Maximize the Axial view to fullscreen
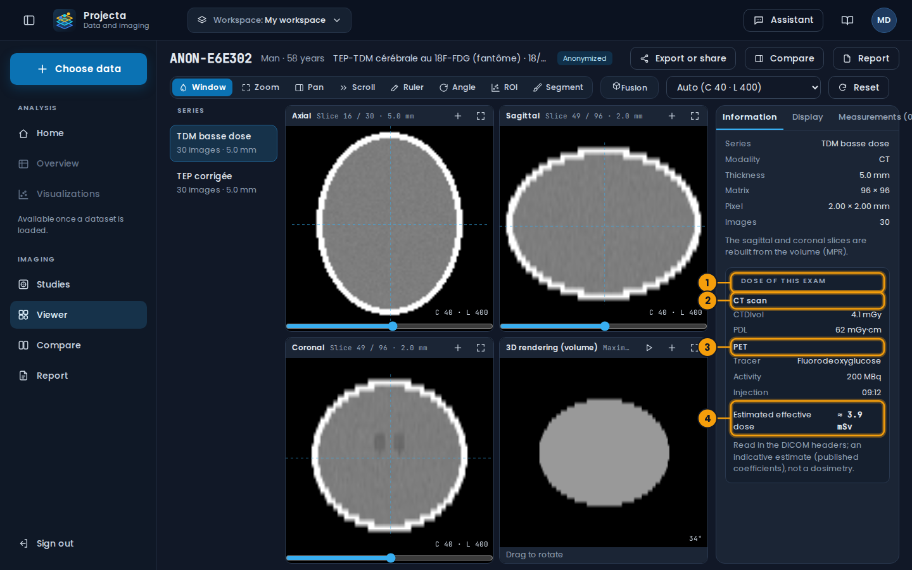Image resolution: width=912 pixels, height=570 pixels. click(481, 116)
